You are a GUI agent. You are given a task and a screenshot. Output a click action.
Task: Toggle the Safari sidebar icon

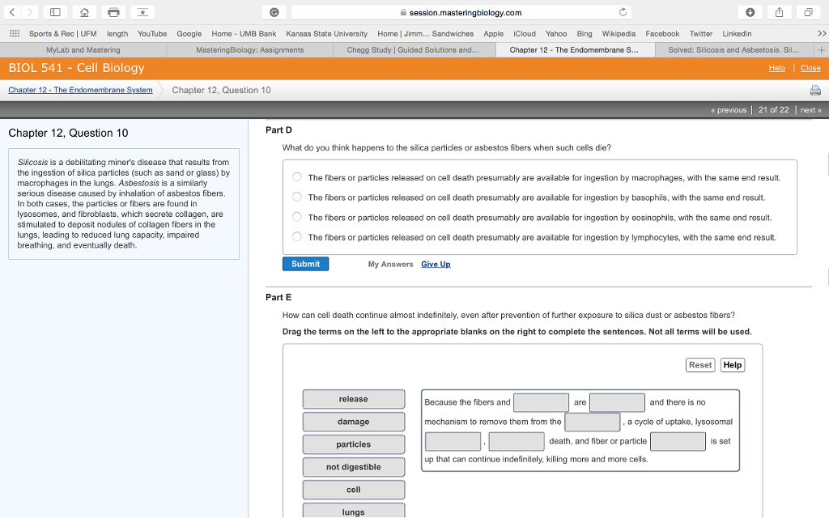point(55,12)
